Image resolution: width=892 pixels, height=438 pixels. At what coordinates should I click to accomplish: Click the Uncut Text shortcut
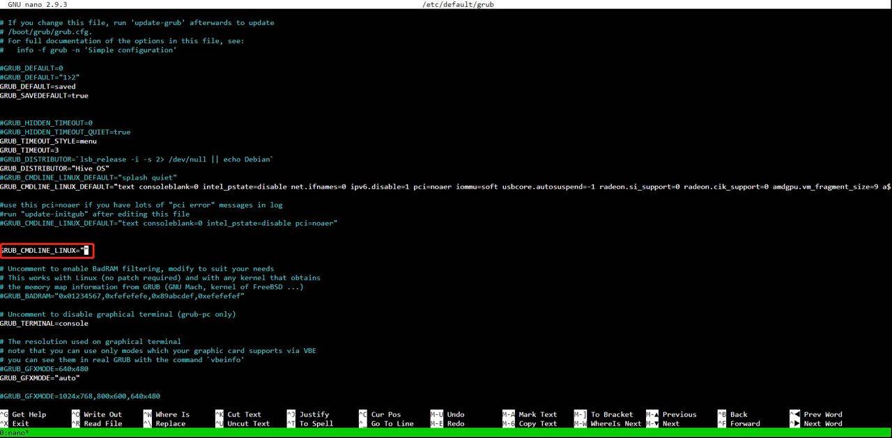coord(248,423)
